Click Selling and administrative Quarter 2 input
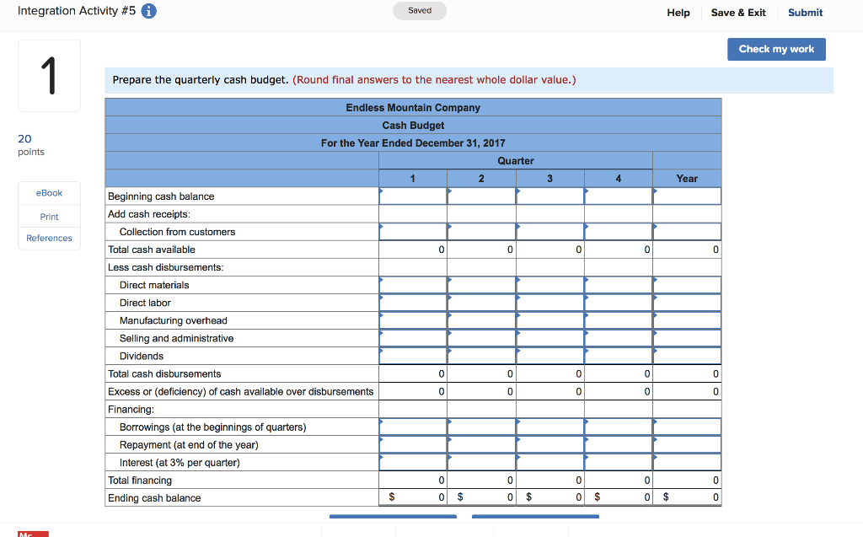Image resolution: width=863 pixels, height=537 pixels. click(x=481, y=338)
